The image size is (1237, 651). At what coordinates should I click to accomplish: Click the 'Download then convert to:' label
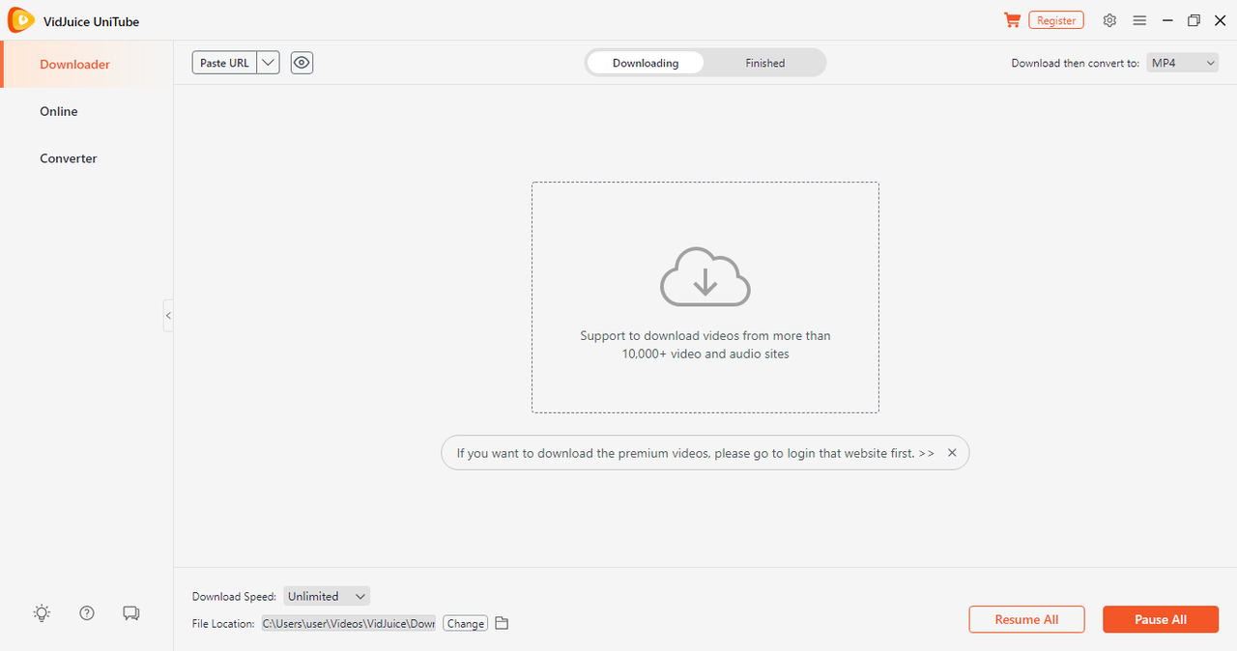point(1075,63)
